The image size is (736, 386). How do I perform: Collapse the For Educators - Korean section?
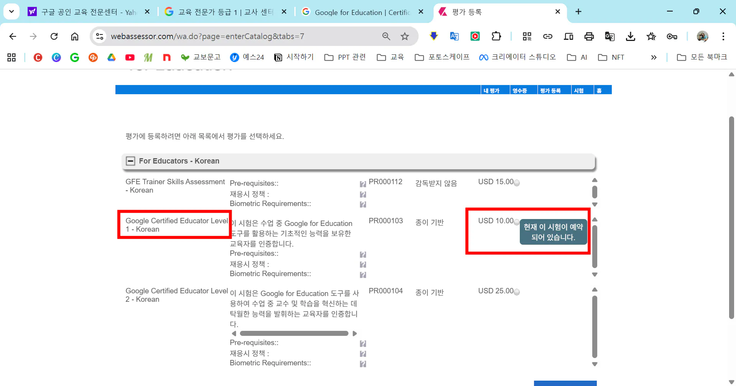131,161
